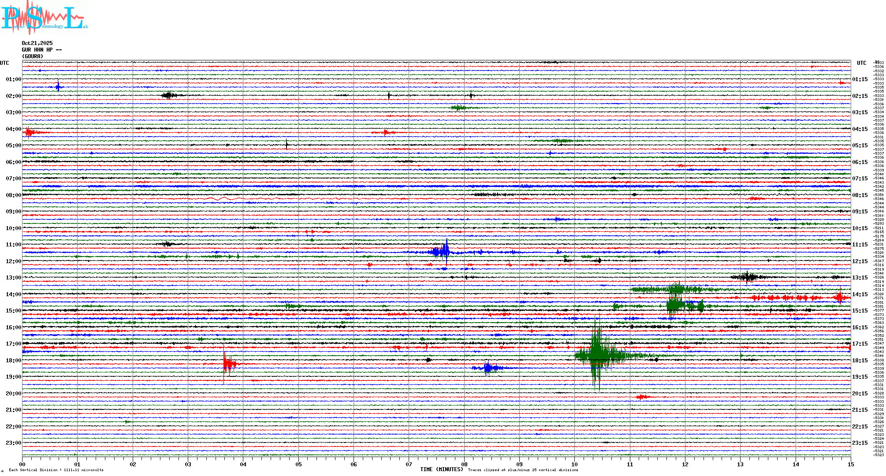
Task: Click the PSL Seismology Lab logo
Action: [43, 18]
